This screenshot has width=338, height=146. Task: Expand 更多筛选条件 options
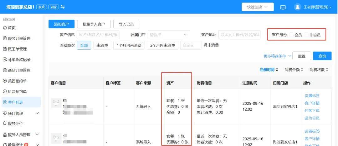click(x=277, y=56)
